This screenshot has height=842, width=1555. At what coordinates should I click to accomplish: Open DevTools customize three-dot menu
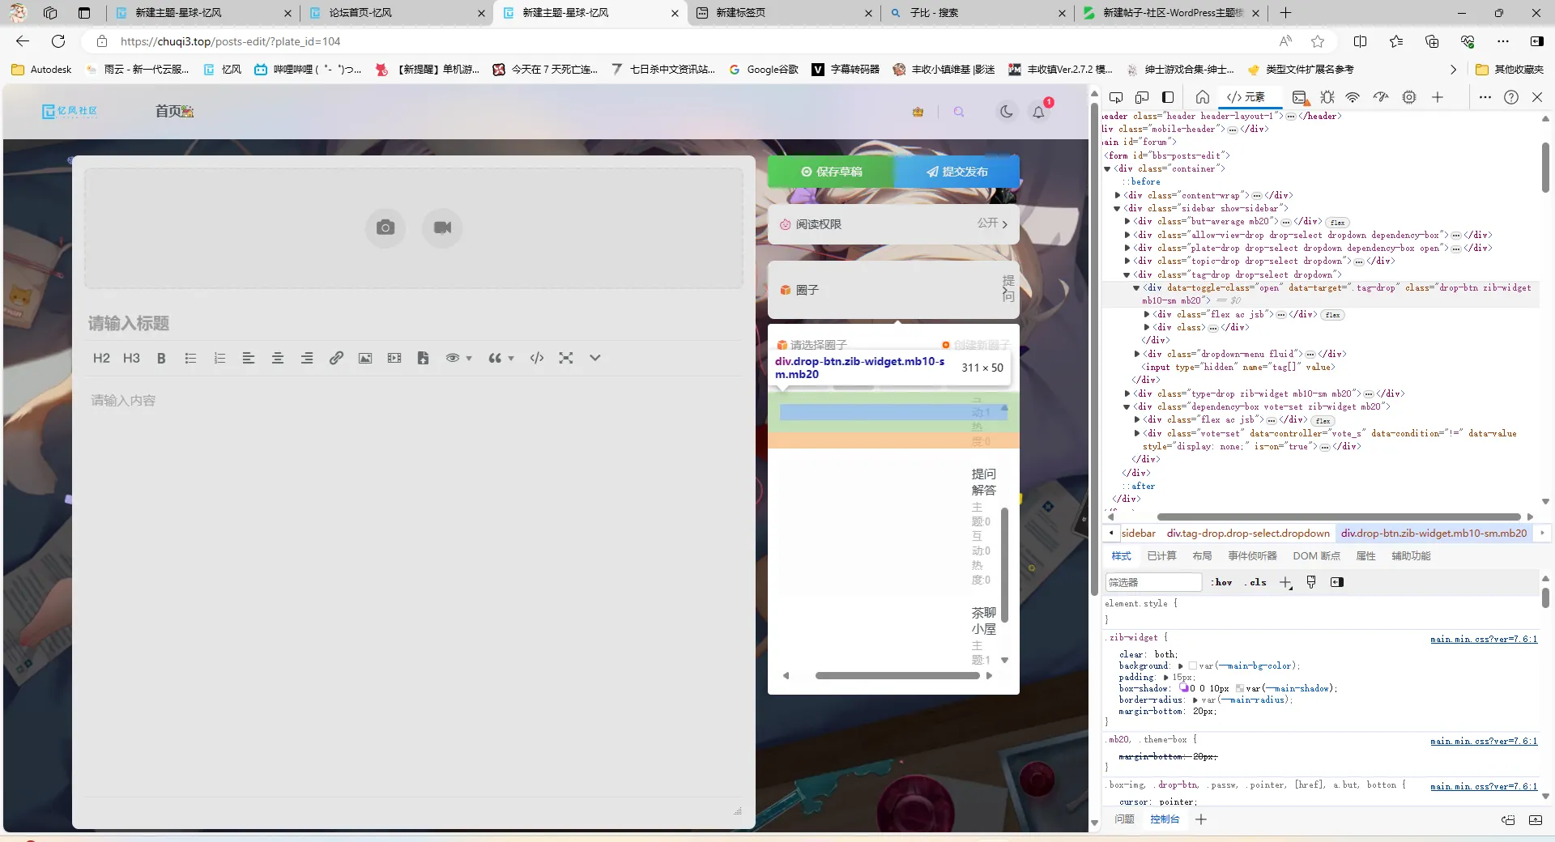pos(1485,97)
